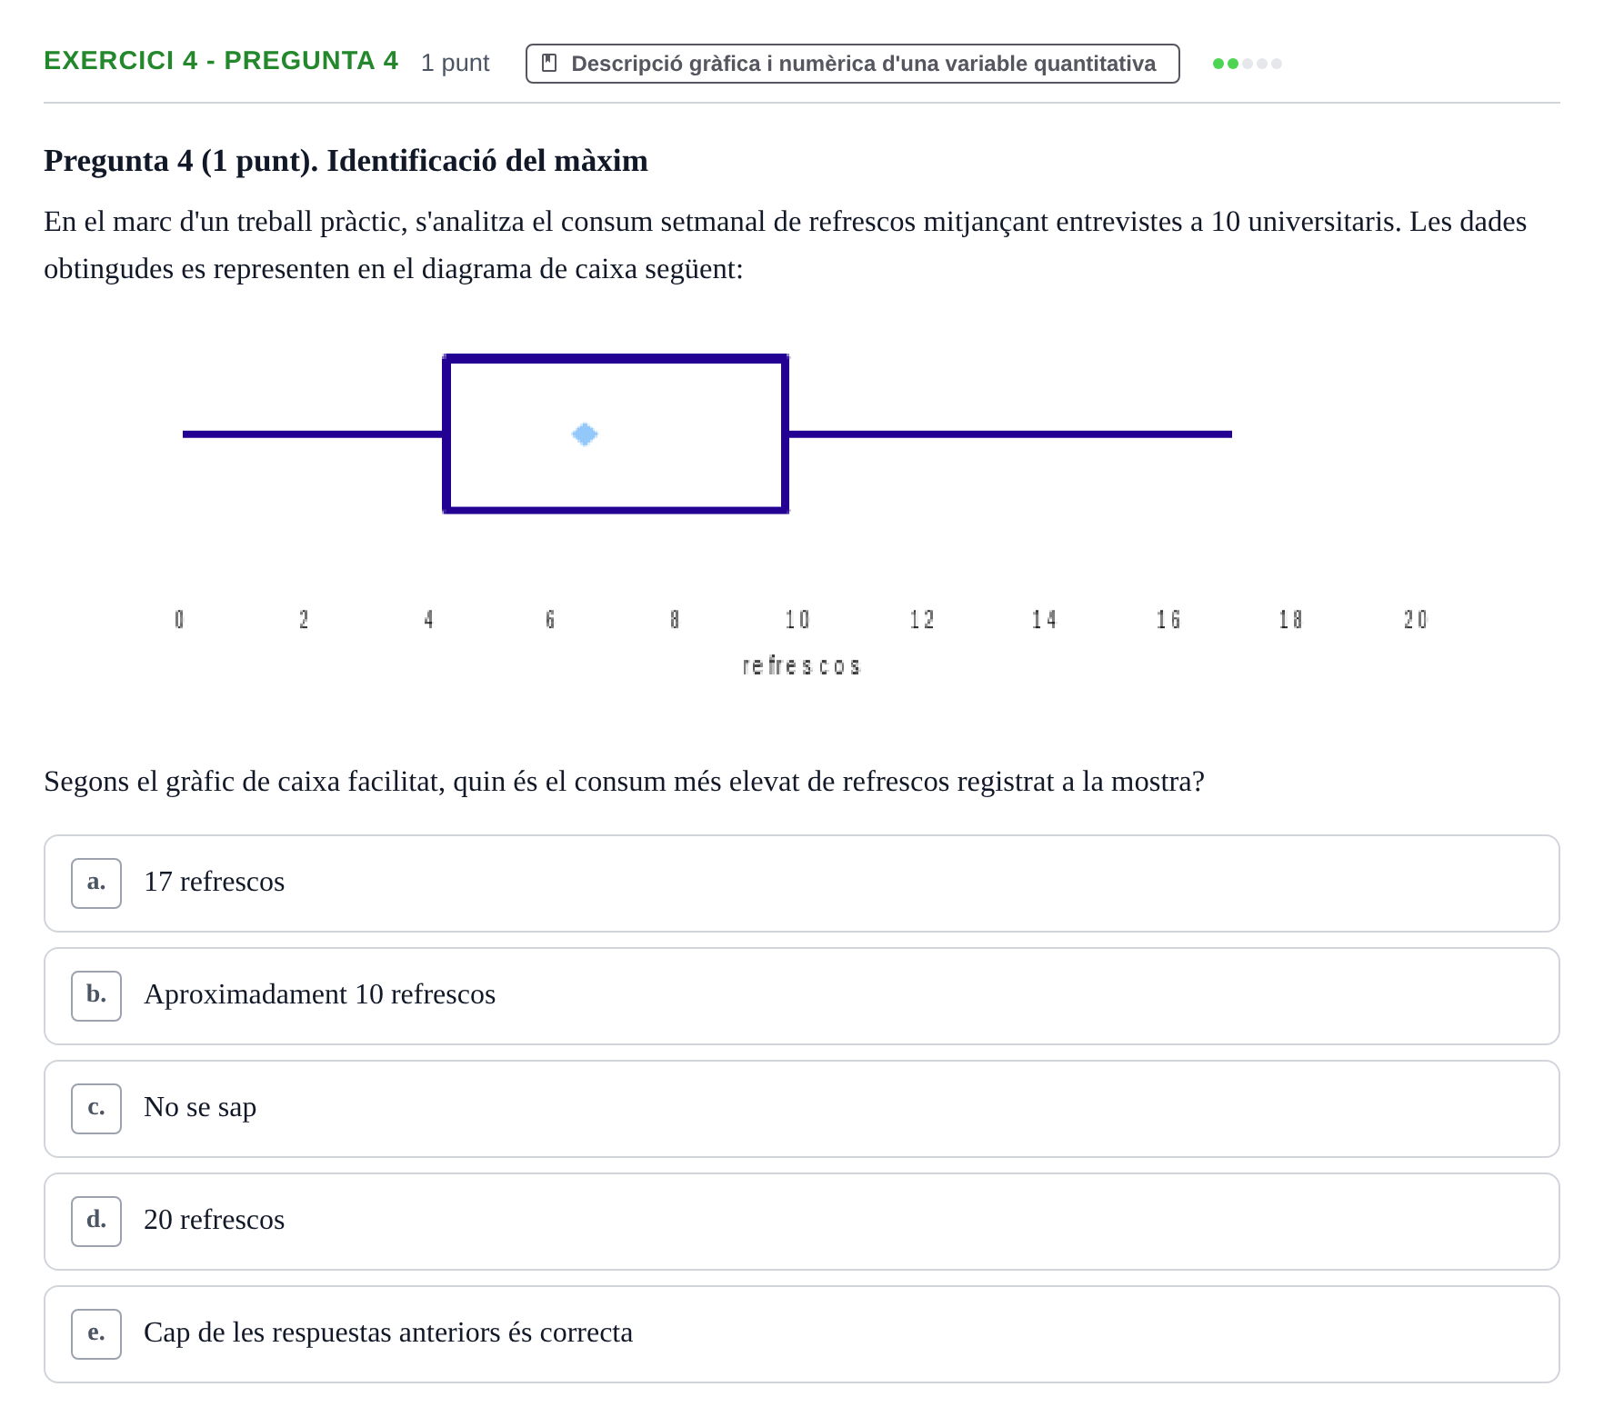Select answer option a, 17 refrescos
The image size is (1604, 1427).
coord(801,883)
